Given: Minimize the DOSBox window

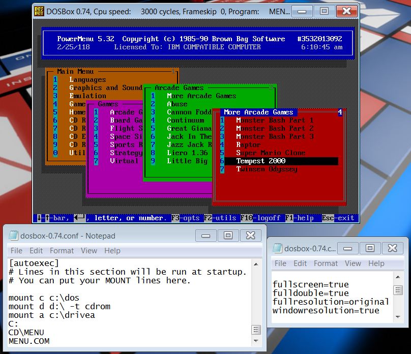Looking at the screenshot, I should pyautogui.click(x=302, y=12).
